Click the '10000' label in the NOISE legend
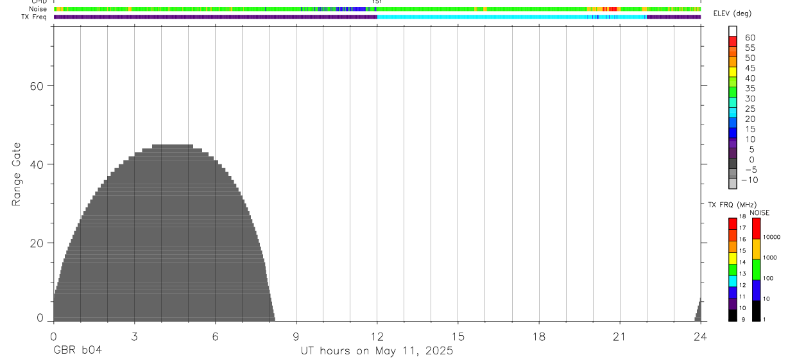The height and width of the screenshot is (364, 788). (x=771, y=237)
